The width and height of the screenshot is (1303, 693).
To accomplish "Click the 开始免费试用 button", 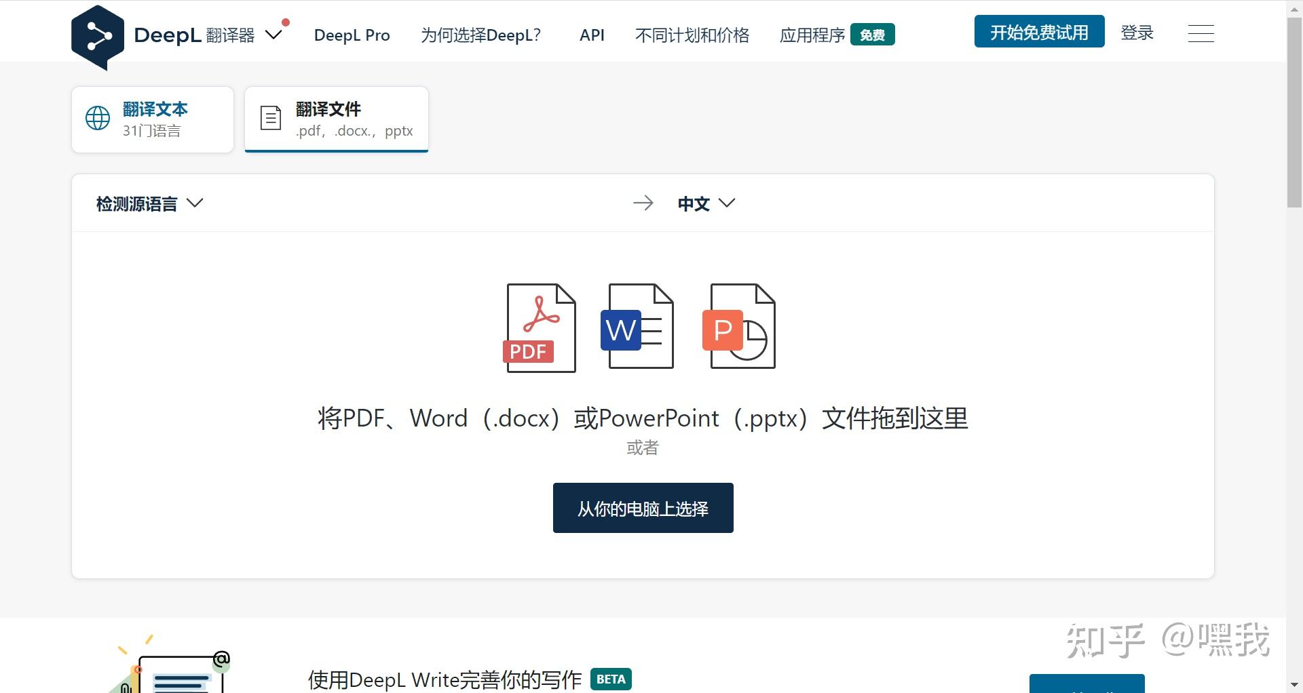I will 1039,32.
